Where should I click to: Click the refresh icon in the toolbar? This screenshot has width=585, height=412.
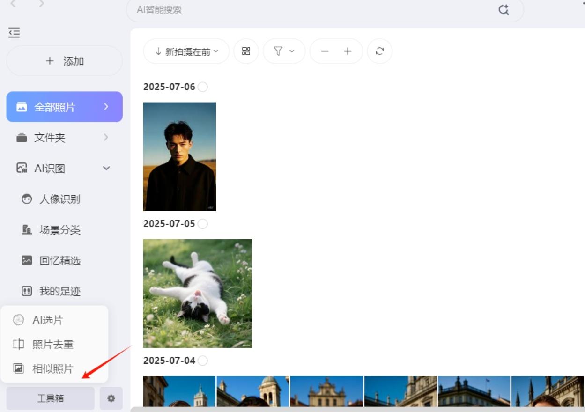click(x=379, y=51)
